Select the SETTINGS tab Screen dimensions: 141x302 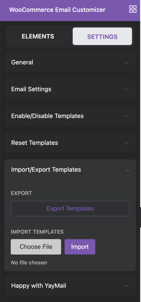click(102, 36)
